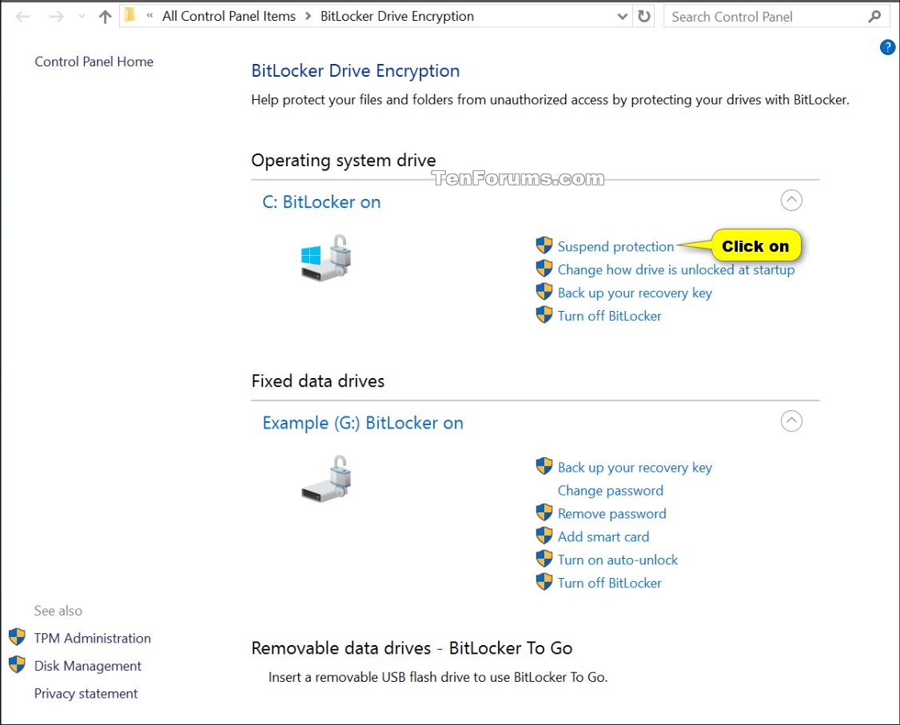Click Suspend protection link
Screen dimensions: 900x725
pyautogui.click(x=616, y=246)
